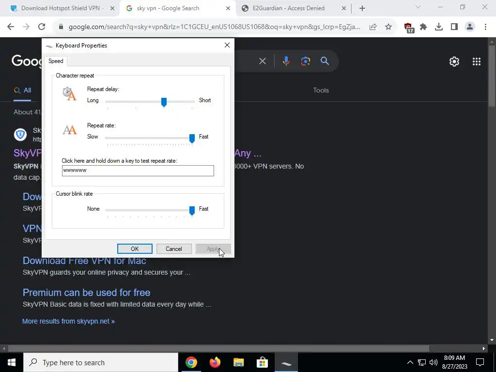This screenshot has height=372, width=496.
Task: Click Cancel in Keyboard Properties
Action: pyautogui.click(x=174, y=248)
